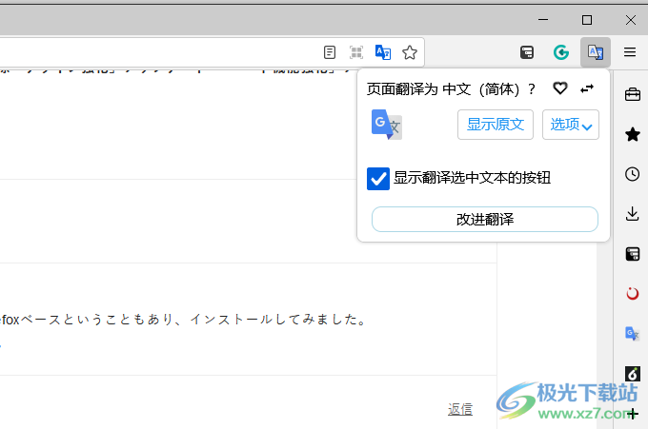Open Google Translate icon in sidebar
This screenshot has width=648, height=429.
point(633,333)
